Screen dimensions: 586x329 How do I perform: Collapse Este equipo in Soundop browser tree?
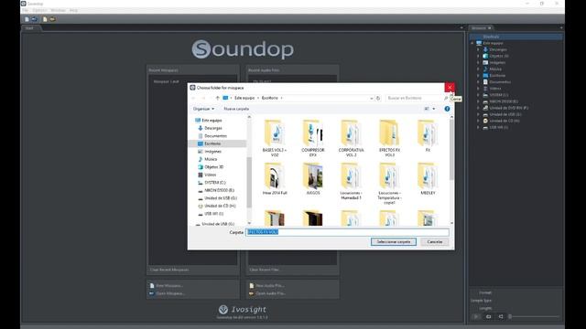(472, 43)
